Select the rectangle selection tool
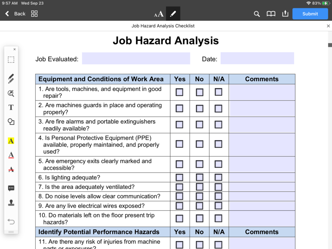Screen dimensions: 332x249 tap(11, 60)
